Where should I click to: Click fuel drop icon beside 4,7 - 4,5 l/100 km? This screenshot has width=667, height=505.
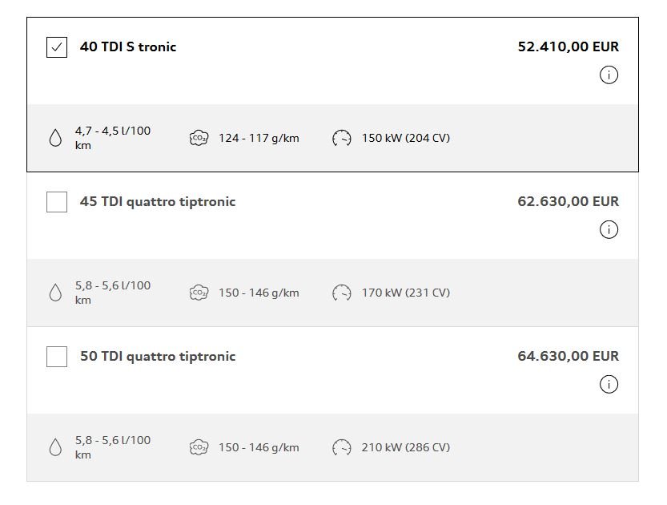55,138
